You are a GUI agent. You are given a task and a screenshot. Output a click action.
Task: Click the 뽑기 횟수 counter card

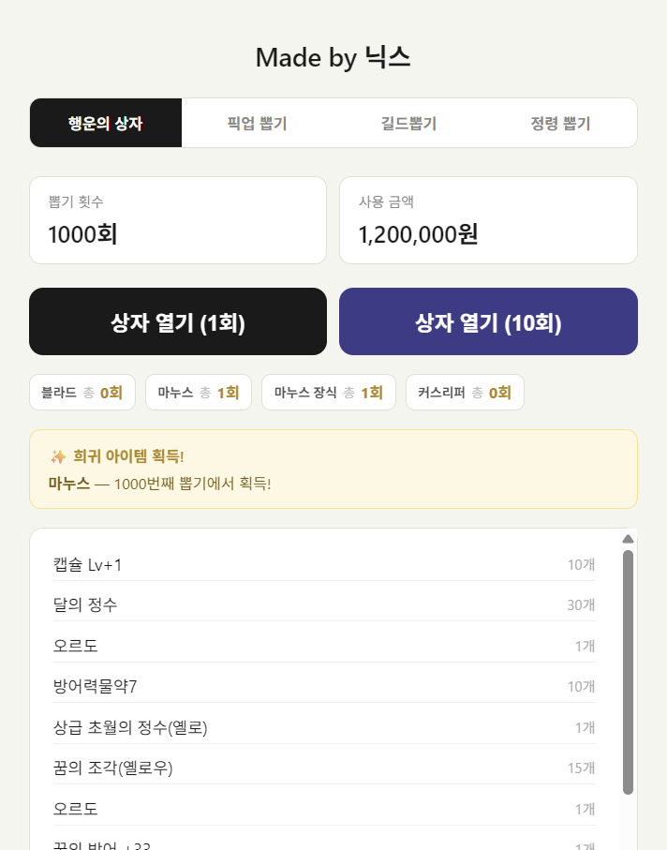[x=178, y=221]
